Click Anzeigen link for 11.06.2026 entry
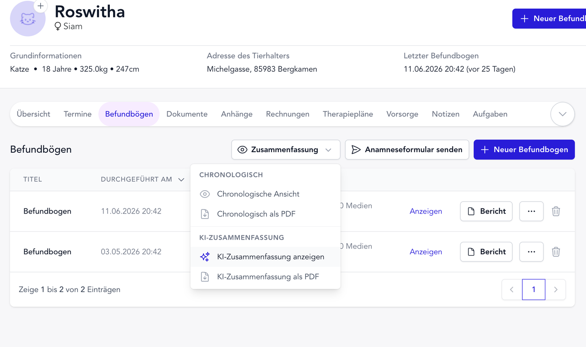 click(x=426, y=211)
